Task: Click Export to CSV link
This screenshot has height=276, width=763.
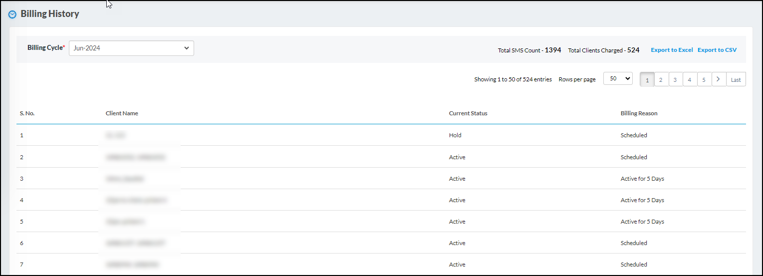Action: click(x=717, y=50)
